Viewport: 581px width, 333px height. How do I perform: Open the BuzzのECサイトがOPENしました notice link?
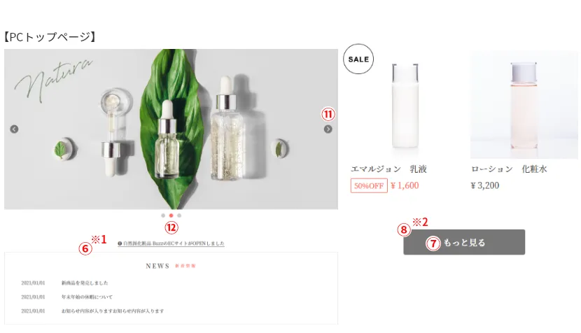[174, 243]
